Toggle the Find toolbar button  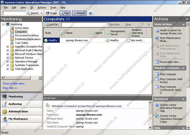(x=65, y=13)
